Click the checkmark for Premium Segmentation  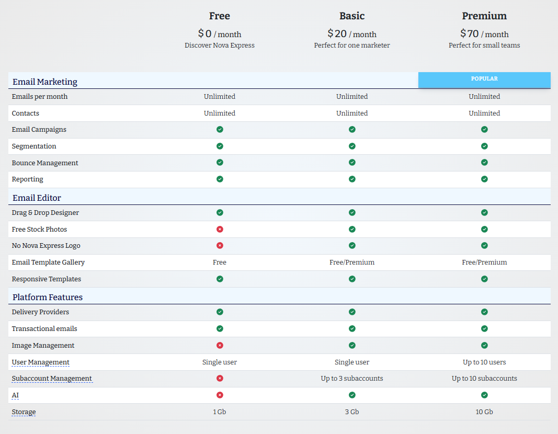point(484,146)
